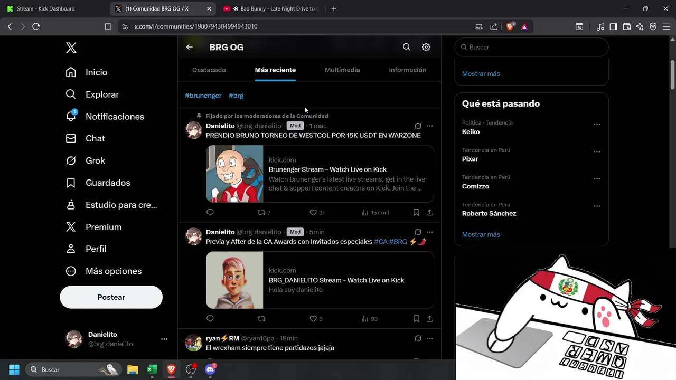The width and height of the screenshot is (676, 380).
Task: Open Guardados bookmarks
Action: point(98,183)
